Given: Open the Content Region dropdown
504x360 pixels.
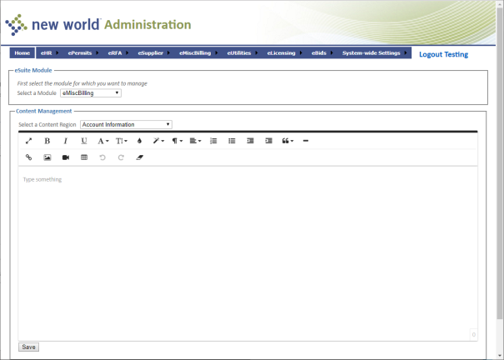Looking at the screenshot, I should pyautogui.click(x=126, y=124).
